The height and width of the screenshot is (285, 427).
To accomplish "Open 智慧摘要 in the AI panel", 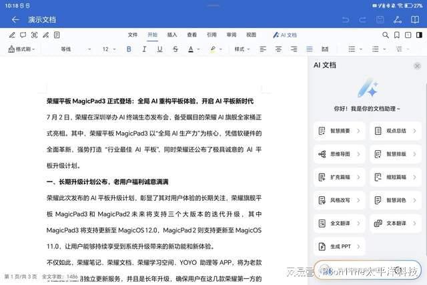I will coord(340,131).
